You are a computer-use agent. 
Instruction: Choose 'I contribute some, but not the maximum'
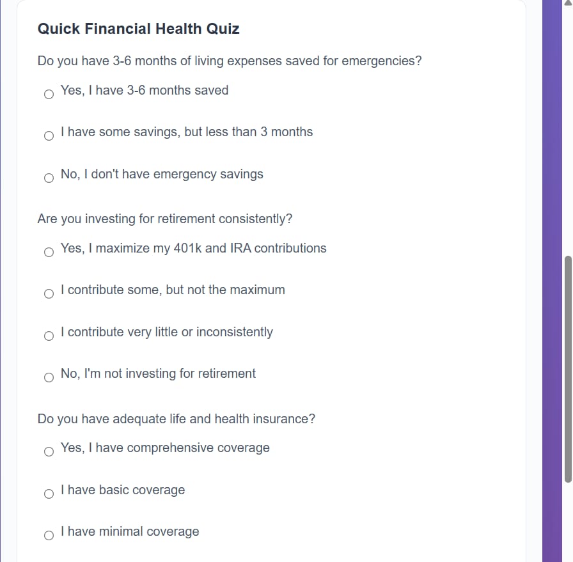(49, 294)
